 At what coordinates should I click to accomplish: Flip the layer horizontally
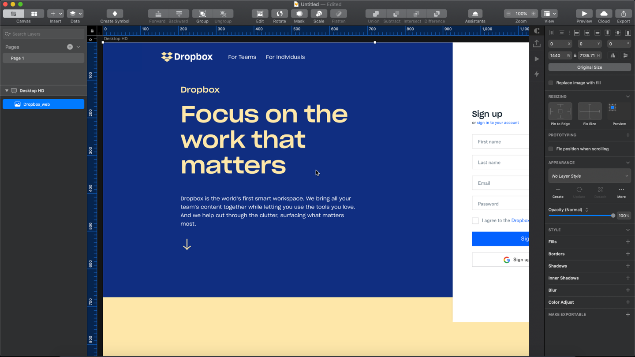(x=613, y=56)
